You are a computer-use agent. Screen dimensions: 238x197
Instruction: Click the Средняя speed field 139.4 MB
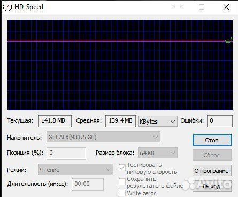tap(120, 121)
